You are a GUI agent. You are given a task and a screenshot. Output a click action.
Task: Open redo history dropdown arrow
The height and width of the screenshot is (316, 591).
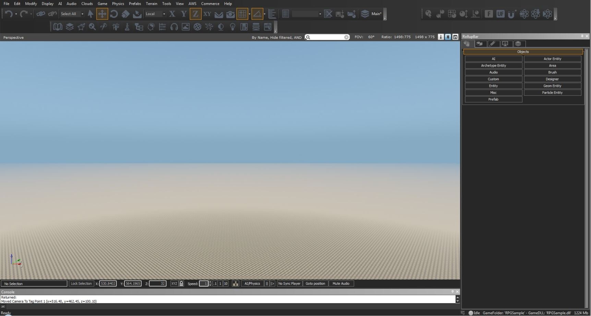[31, 14]
